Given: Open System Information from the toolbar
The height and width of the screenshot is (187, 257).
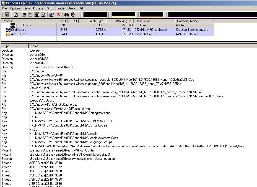Looking at the screenshot, I should (24, 15).
